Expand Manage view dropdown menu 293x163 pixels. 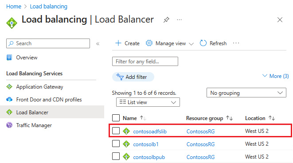[x=191, y=44]
